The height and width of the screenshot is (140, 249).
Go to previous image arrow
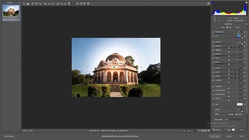(x=182, y=131)
